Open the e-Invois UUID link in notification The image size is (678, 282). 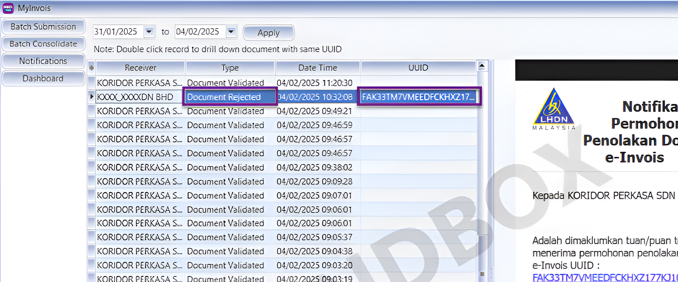[604, 277]
